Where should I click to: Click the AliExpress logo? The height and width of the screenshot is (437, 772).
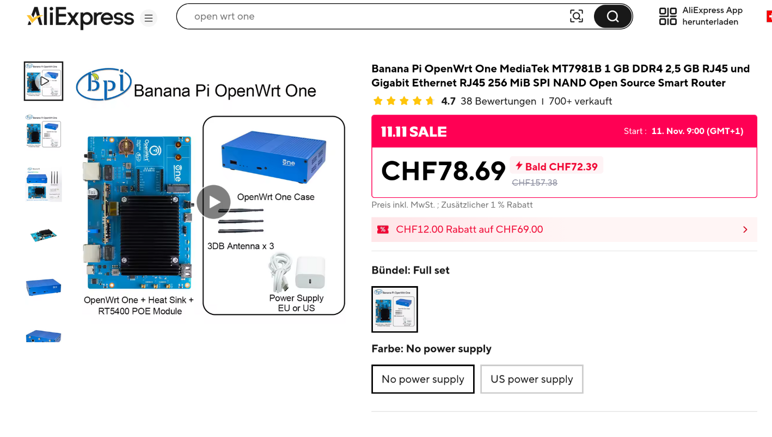point(80,17)
